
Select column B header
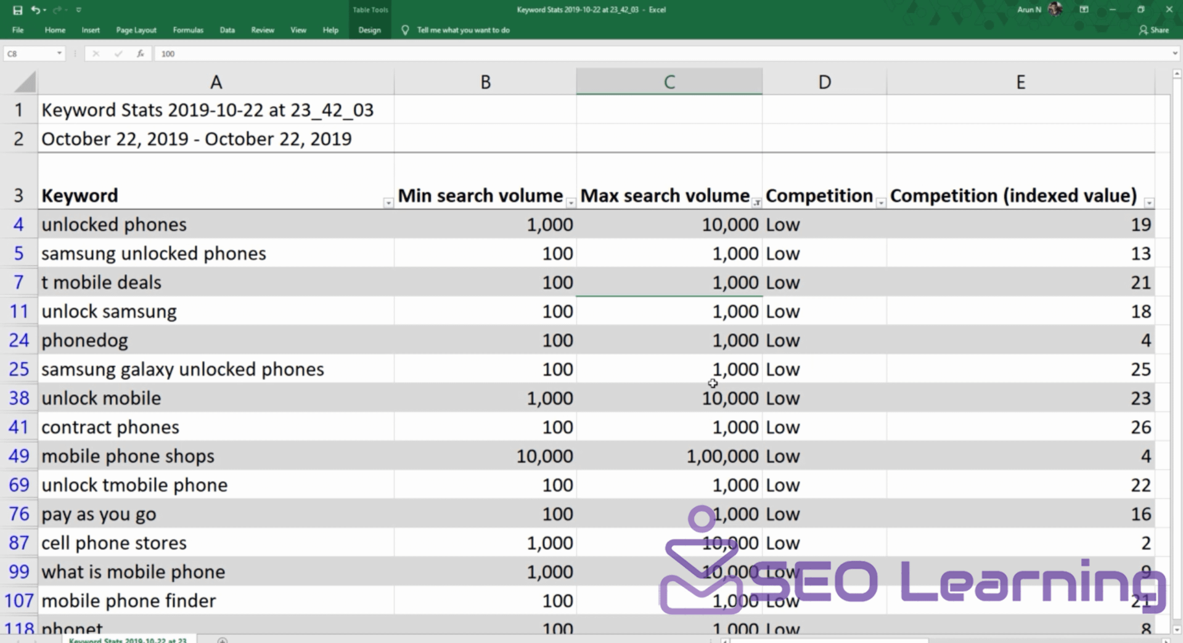[485, 82]
